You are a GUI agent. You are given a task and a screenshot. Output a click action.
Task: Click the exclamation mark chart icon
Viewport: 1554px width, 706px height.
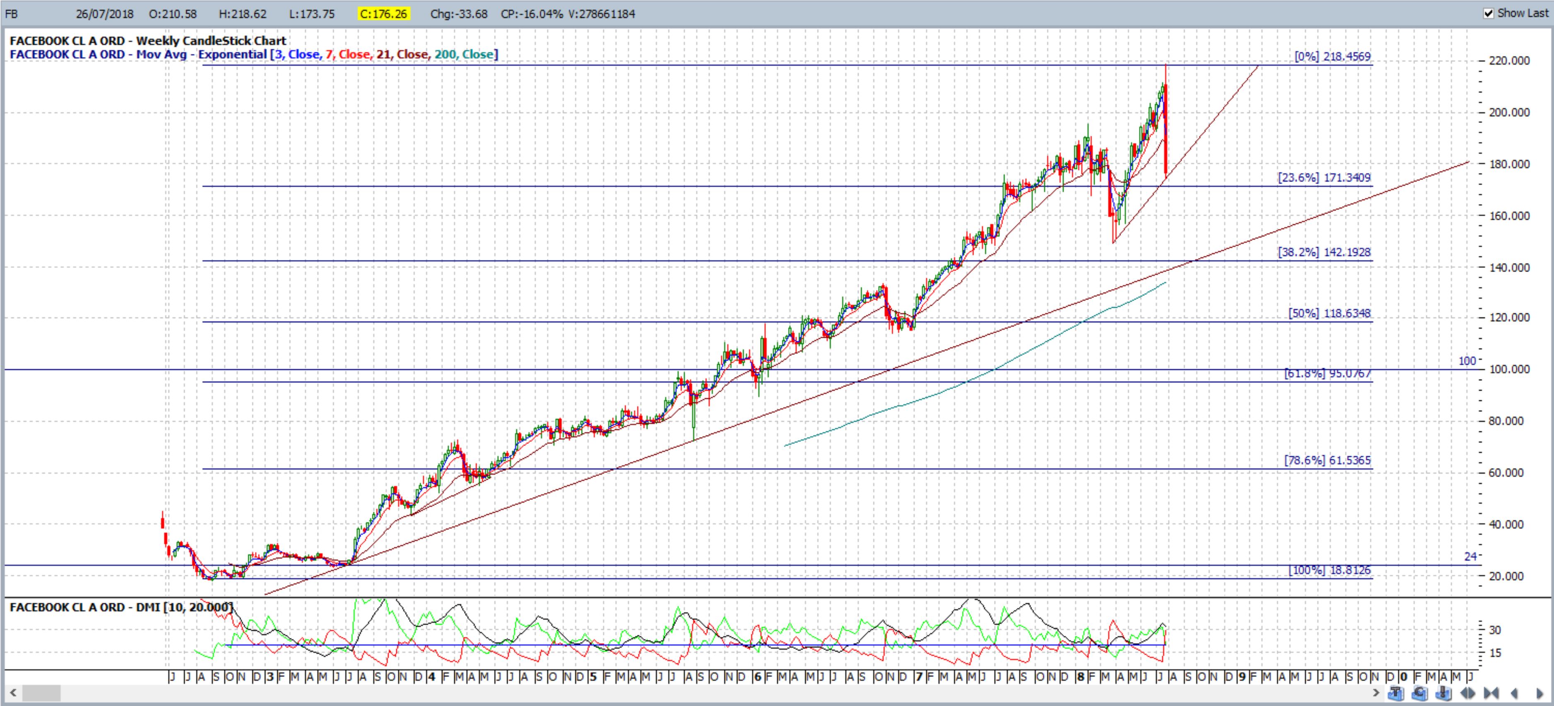(x=1443, y=693)
